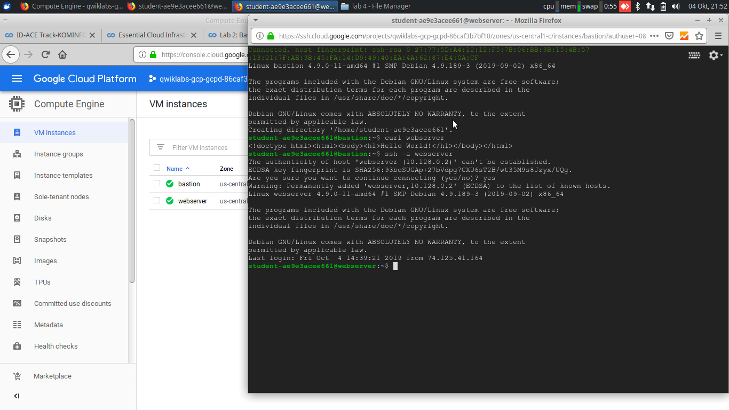Open the SSH terminal keyboard icon

(694, 55)
